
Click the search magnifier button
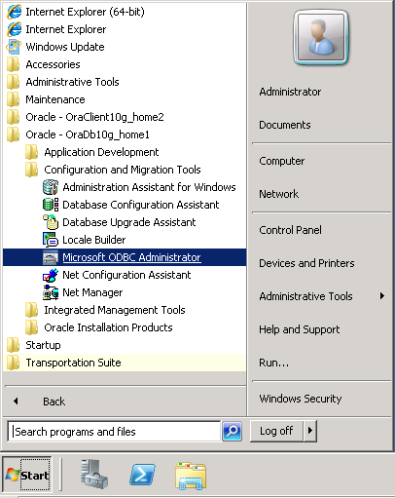[x=232, y=432]
